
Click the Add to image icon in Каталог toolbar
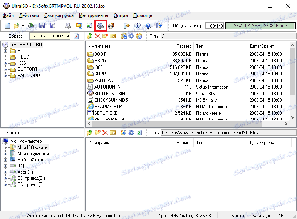(x=124, y=133)
